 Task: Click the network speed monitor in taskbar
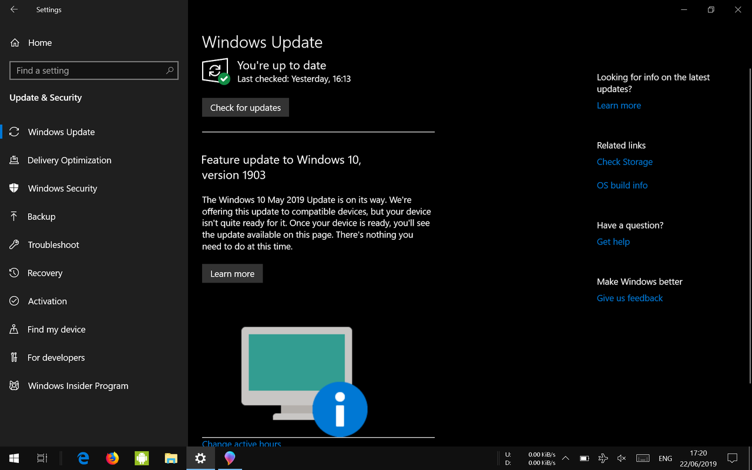[530, 458]
